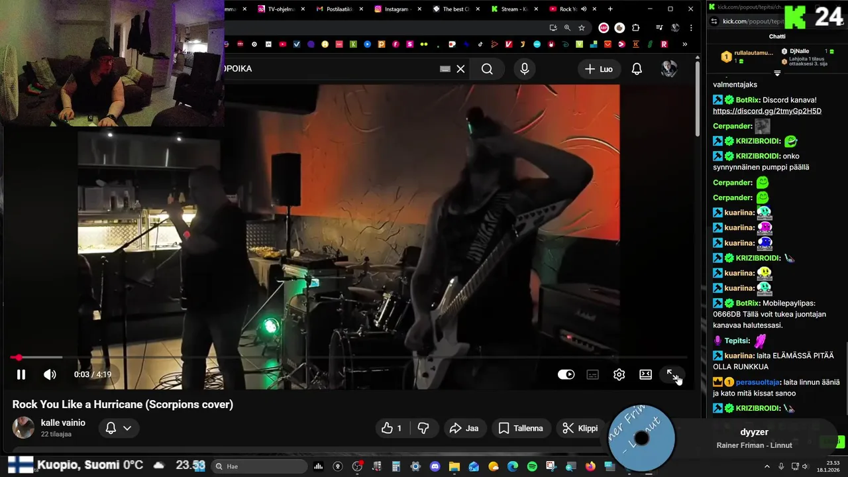Open the Rainer Friman - Linnut song widget
The image size is (848, 477).
tap(722, 437)
